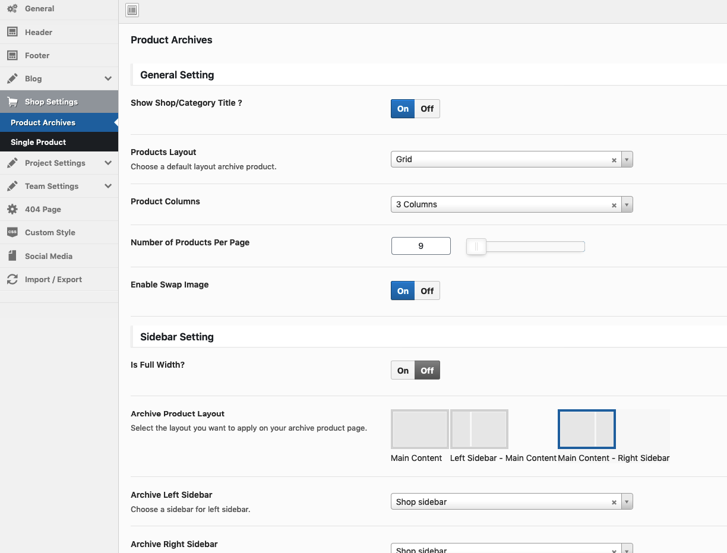The image size is (727, 553).
Task: Click the Footer layout icon
Action: pyautogui.click(x=12, y=55)
